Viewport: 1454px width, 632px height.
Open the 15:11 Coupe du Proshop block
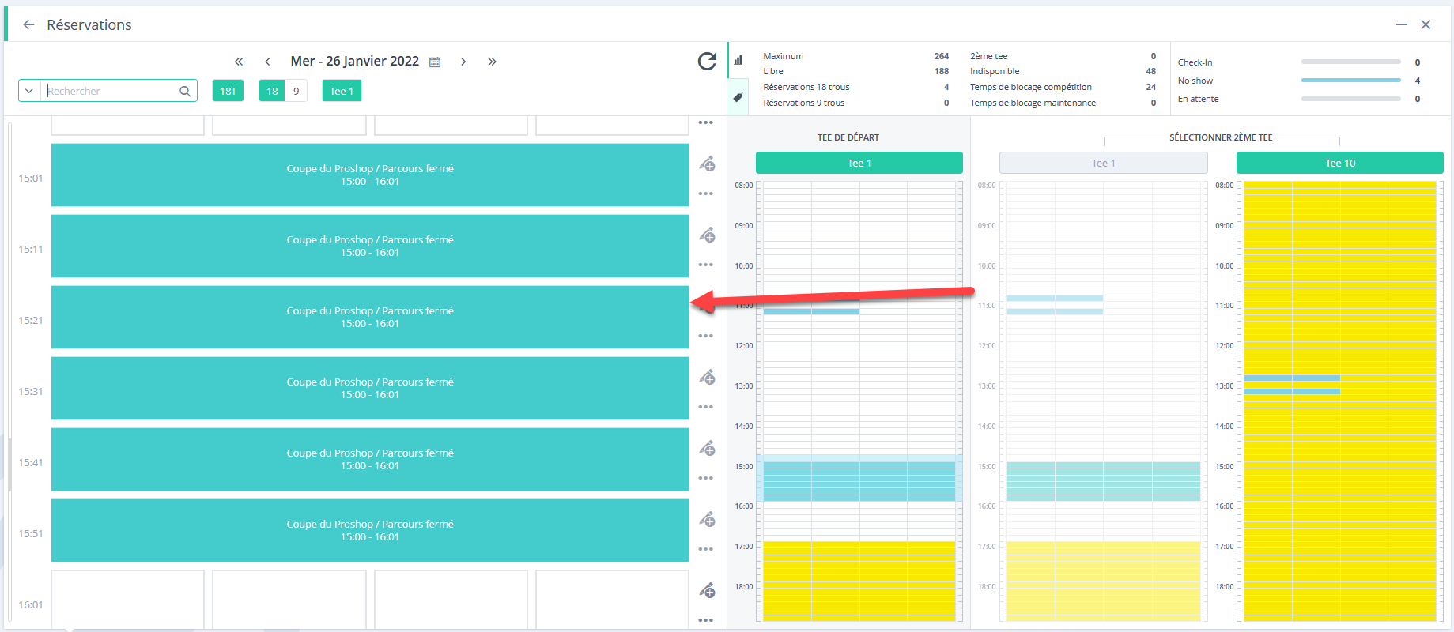click(x=370, y=246)
